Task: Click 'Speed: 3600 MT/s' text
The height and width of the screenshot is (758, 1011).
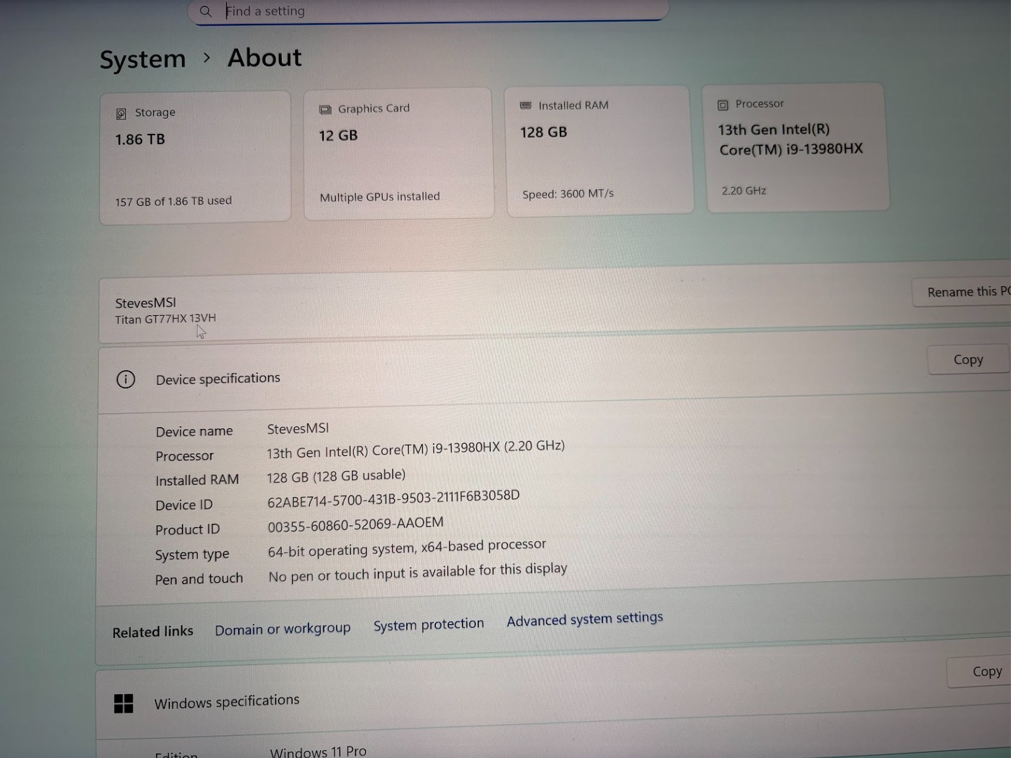Action: pyautogui.click(x=568, y=194)
